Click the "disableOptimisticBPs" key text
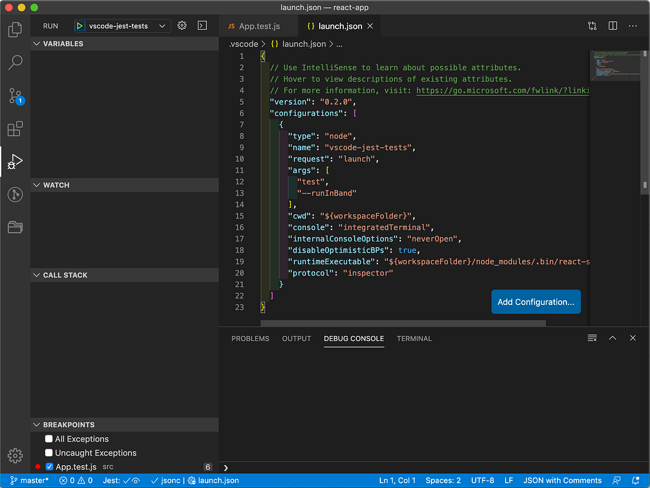The image size is (650, 488). pos(339,250)
